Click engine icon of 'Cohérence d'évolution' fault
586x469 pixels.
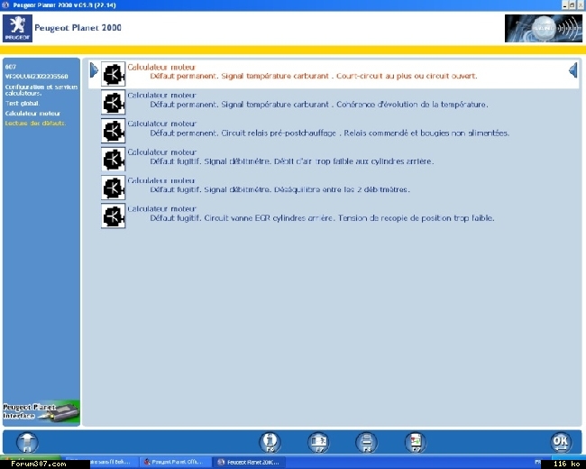(114, 103)
